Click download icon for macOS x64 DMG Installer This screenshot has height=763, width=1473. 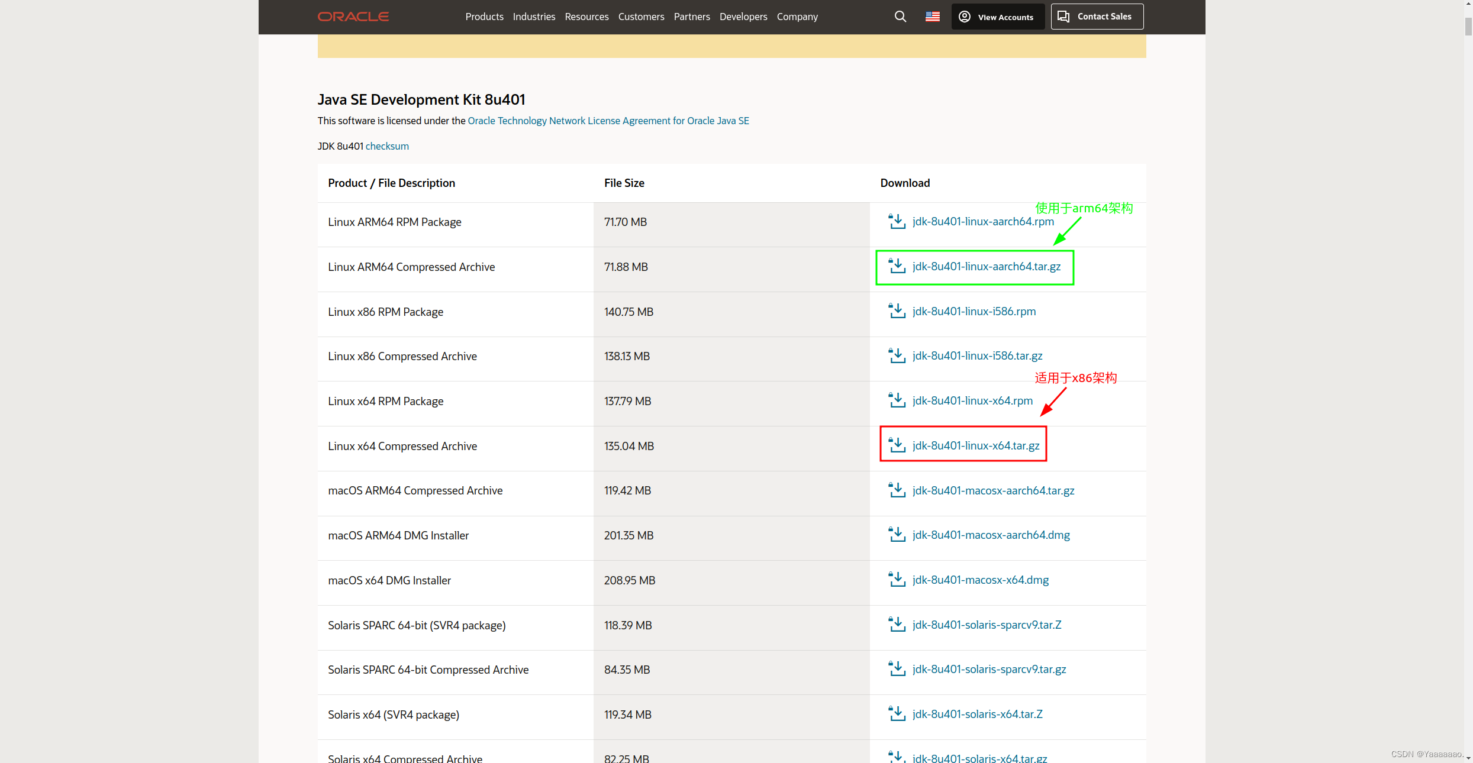click(x=897, y=580)
